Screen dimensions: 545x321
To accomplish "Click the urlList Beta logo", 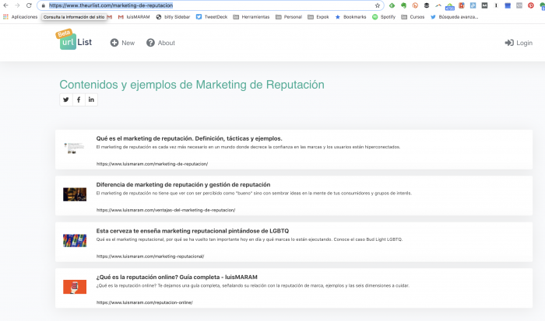I will click(x=74, y=40).
